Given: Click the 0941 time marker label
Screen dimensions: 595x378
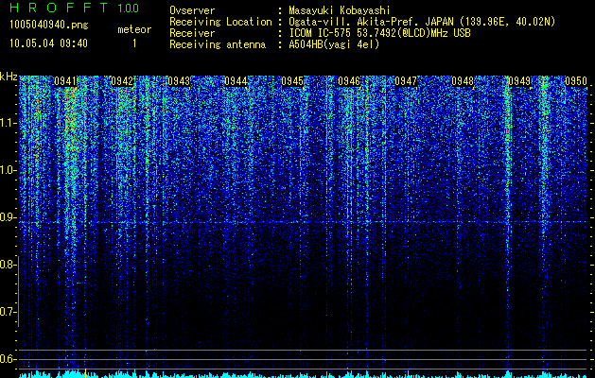Looking at the screenshot, I should click(x=65, y=81).
